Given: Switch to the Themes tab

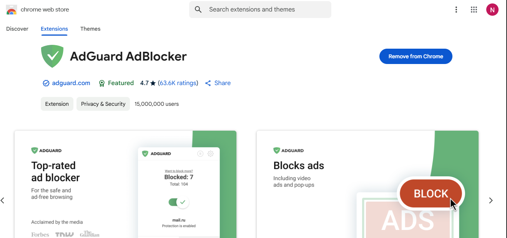Looking at the screenshot, I should (x=90, y=29).
